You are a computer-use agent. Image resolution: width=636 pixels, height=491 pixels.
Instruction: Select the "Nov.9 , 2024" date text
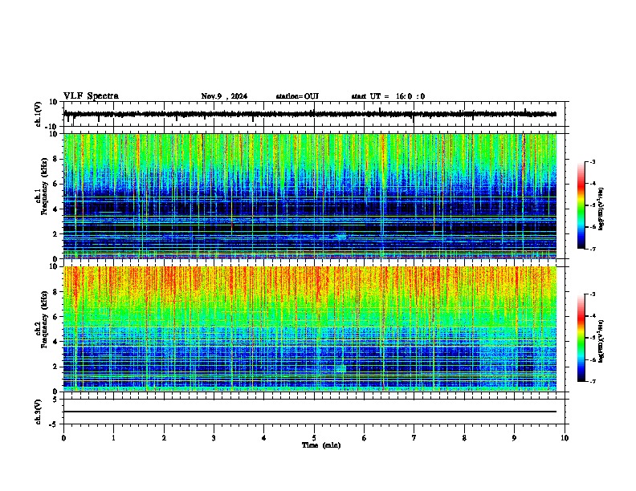224,96
